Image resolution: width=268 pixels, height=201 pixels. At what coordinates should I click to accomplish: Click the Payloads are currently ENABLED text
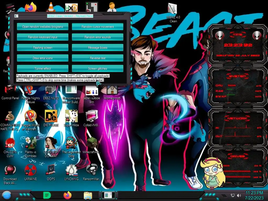click(x=63, y=76)
